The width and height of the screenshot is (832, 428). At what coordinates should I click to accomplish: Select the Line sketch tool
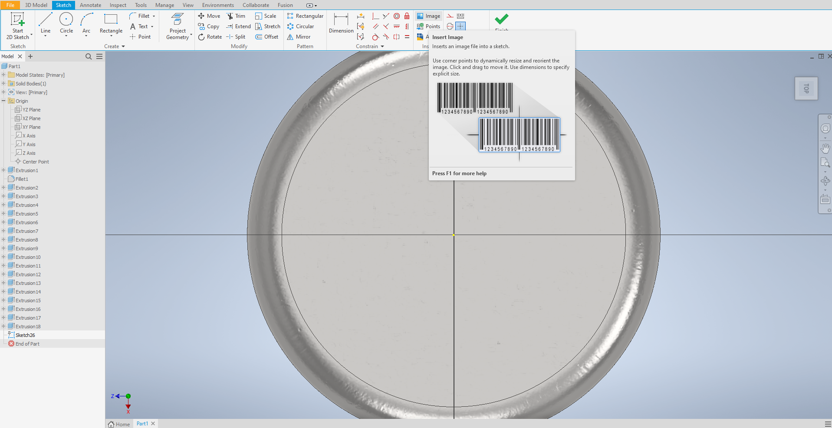click(46, 24)
